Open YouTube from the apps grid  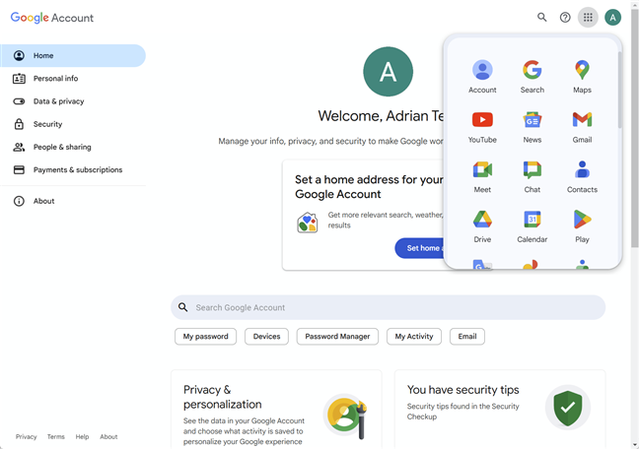coord(482,125)
